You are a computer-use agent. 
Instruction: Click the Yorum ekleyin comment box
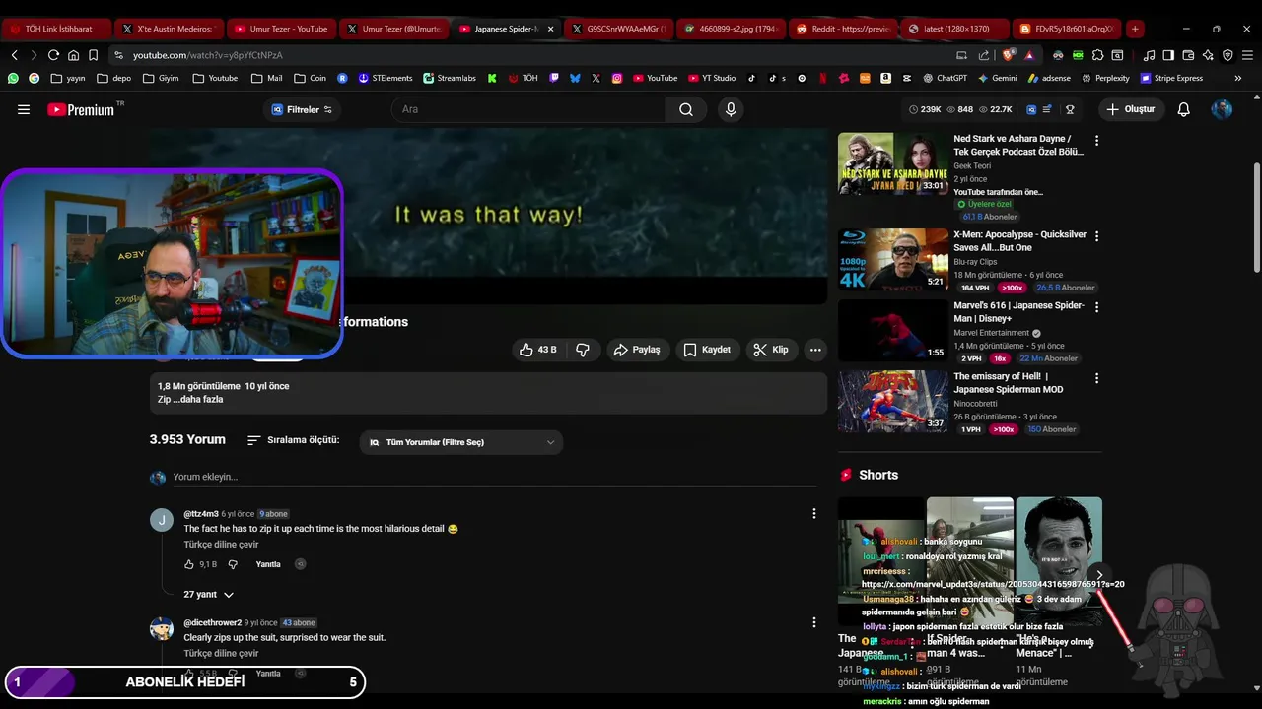(x=493, y=477)
